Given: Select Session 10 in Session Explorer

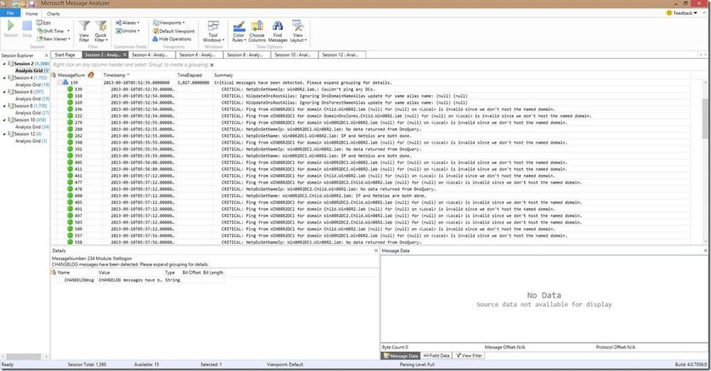Looking at the screenshot, I should pos(30,120).
